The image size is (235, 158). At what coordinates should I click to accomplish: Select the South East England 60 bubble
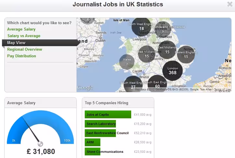(x=157, y=84)
